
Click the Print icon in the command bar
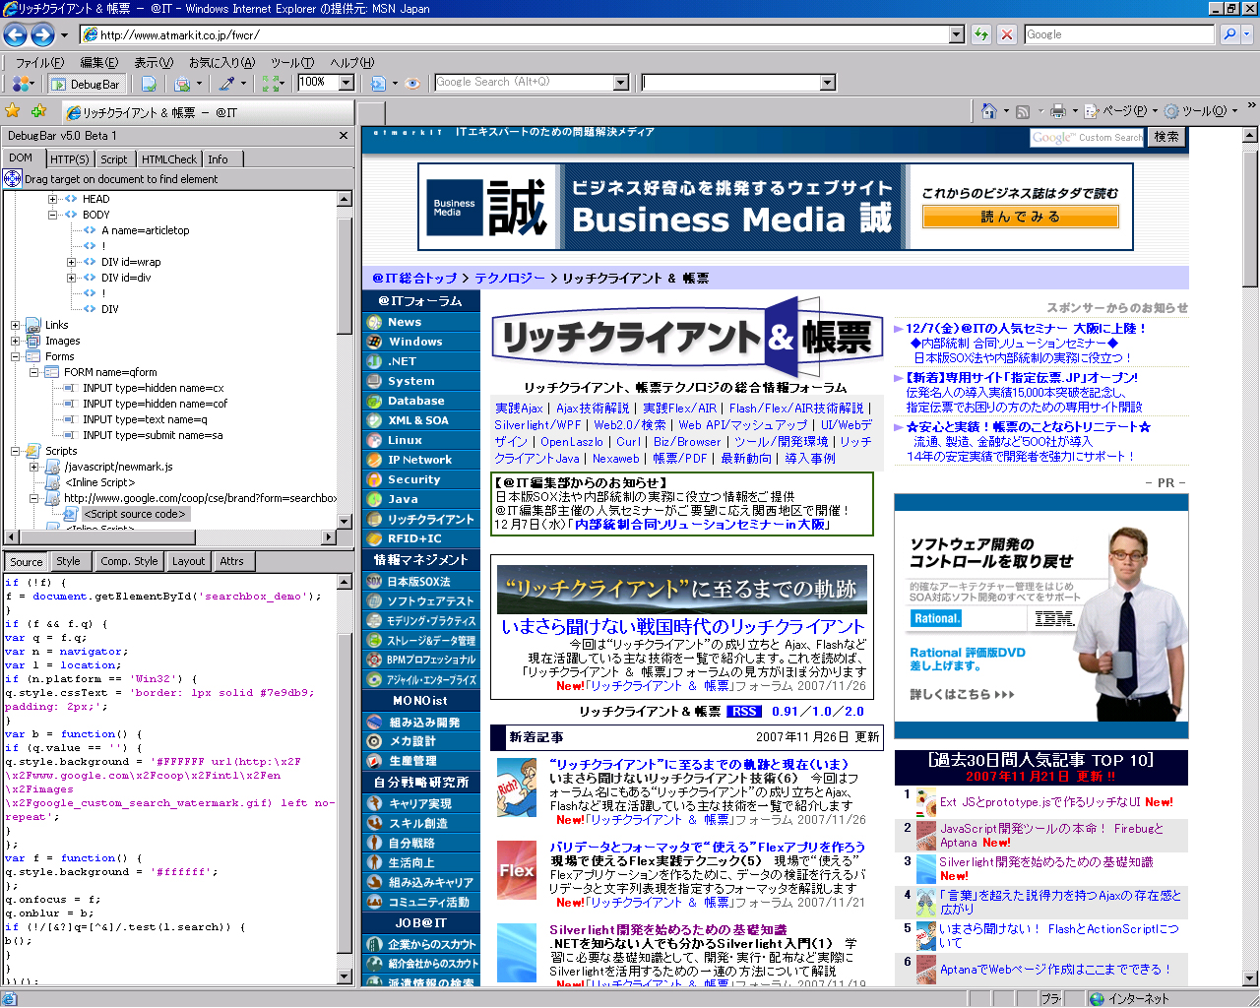[x=1058, y=111]
